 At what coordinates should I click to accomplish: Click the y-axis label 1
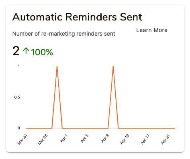click(x=19, y=66)
